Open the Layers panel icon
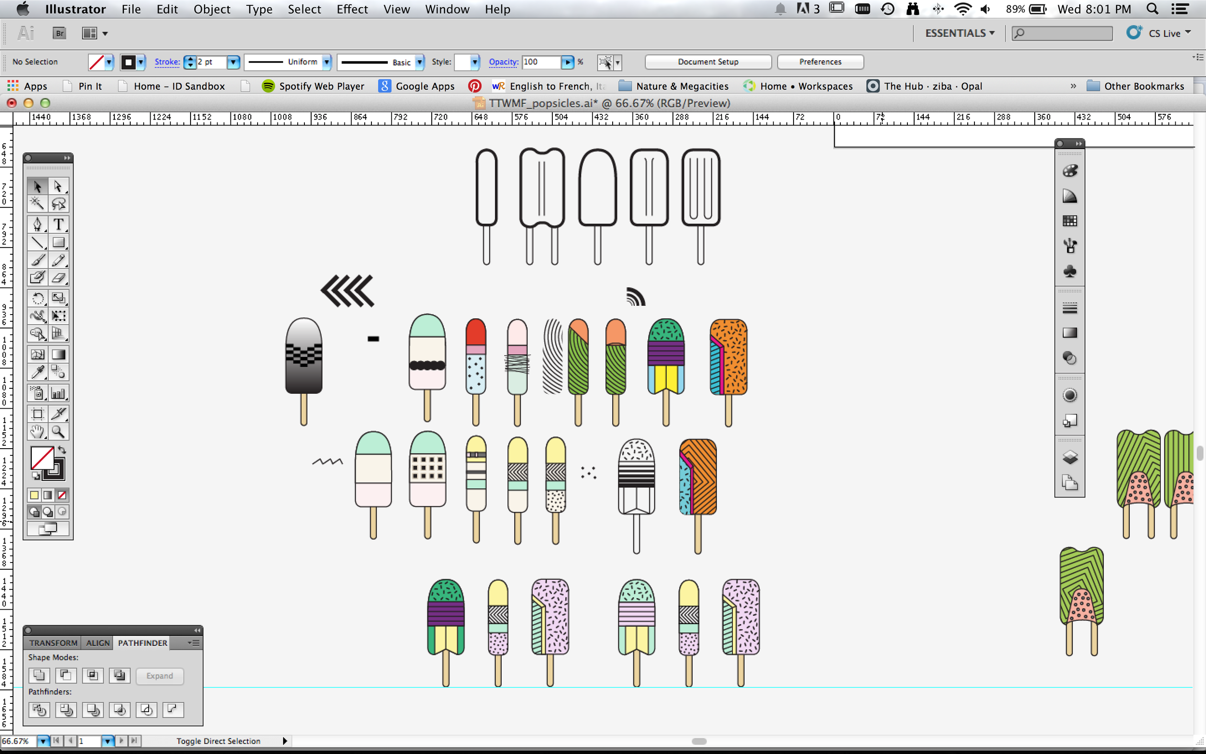The image size is (1206, 754). [x=1070, y=457]
